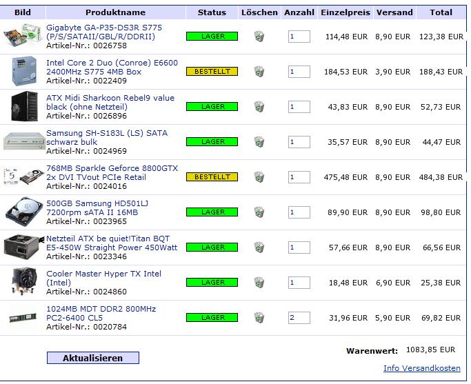Open Samsung SH-S183L (LS) SATA link
The width and height of the screenshot is (471, 384).
[107, 137]
